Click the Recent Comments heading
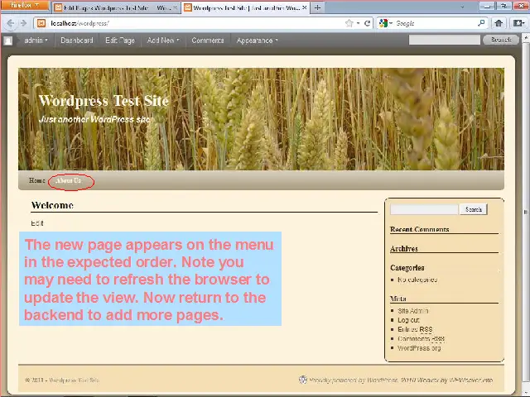The height and width of the screenshot is (397, 530). [420, 229]
